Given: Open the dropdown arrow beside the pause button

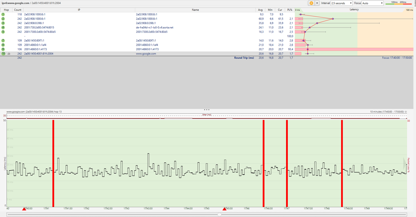Looking at the screenshot, I should click(x=317, y=3).
